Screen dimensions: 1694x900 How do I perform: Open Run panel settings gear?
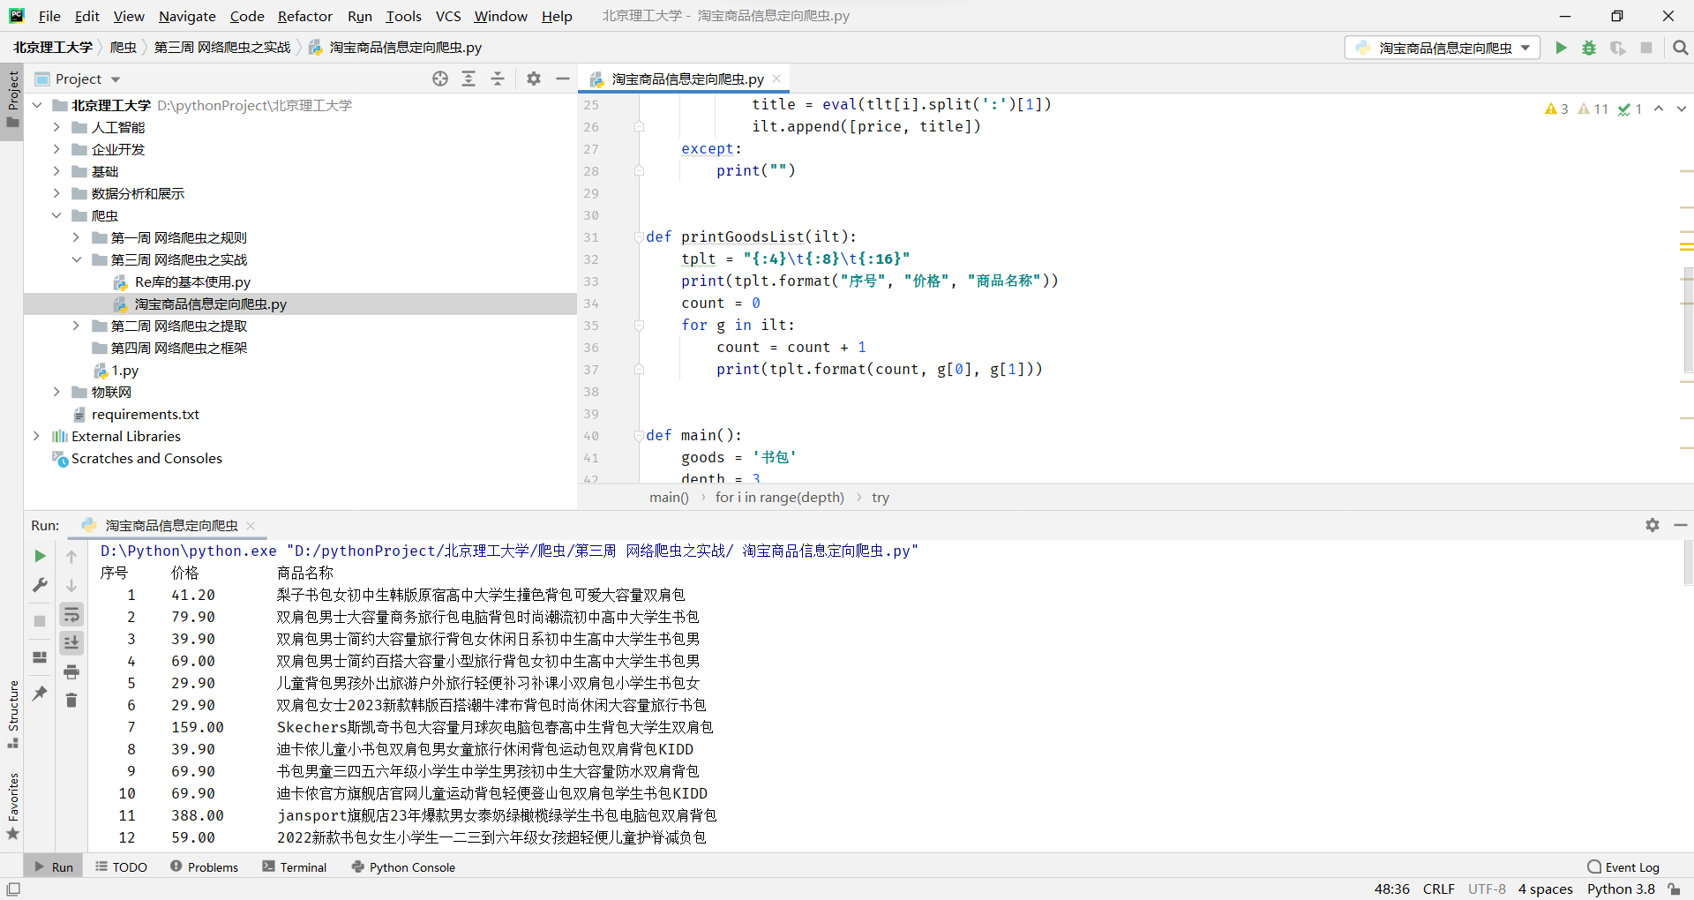1653,525
